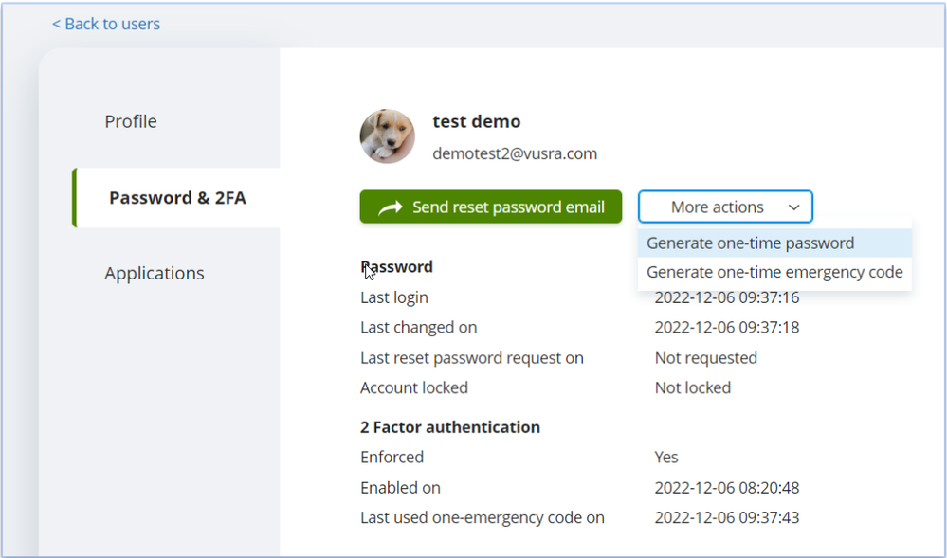The height and width of the screenshot is (558, 947).
Task: Open the Profile tab
Action: (131, 121)
